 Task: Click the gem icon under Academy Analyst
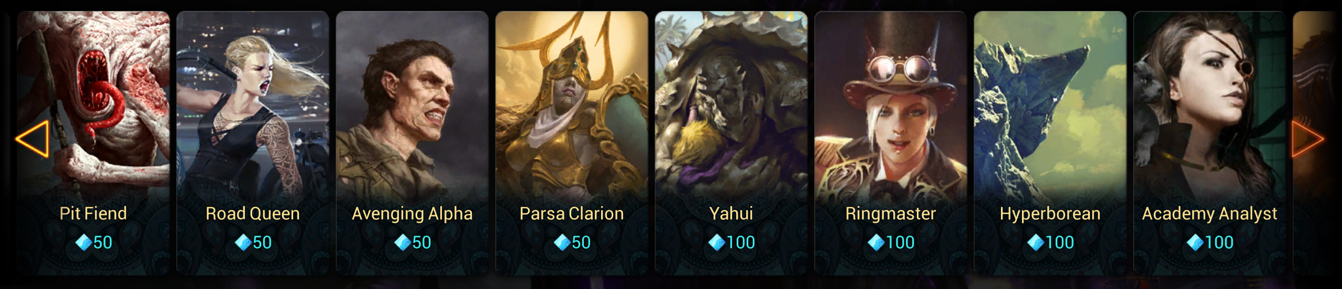coord(1195,242)
